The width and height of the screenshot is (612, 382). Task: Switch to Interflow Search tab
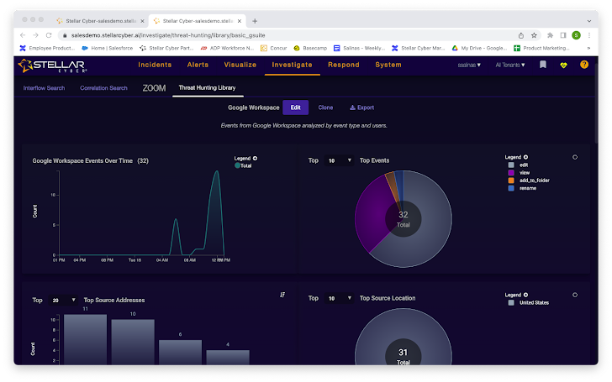point(44,88)
